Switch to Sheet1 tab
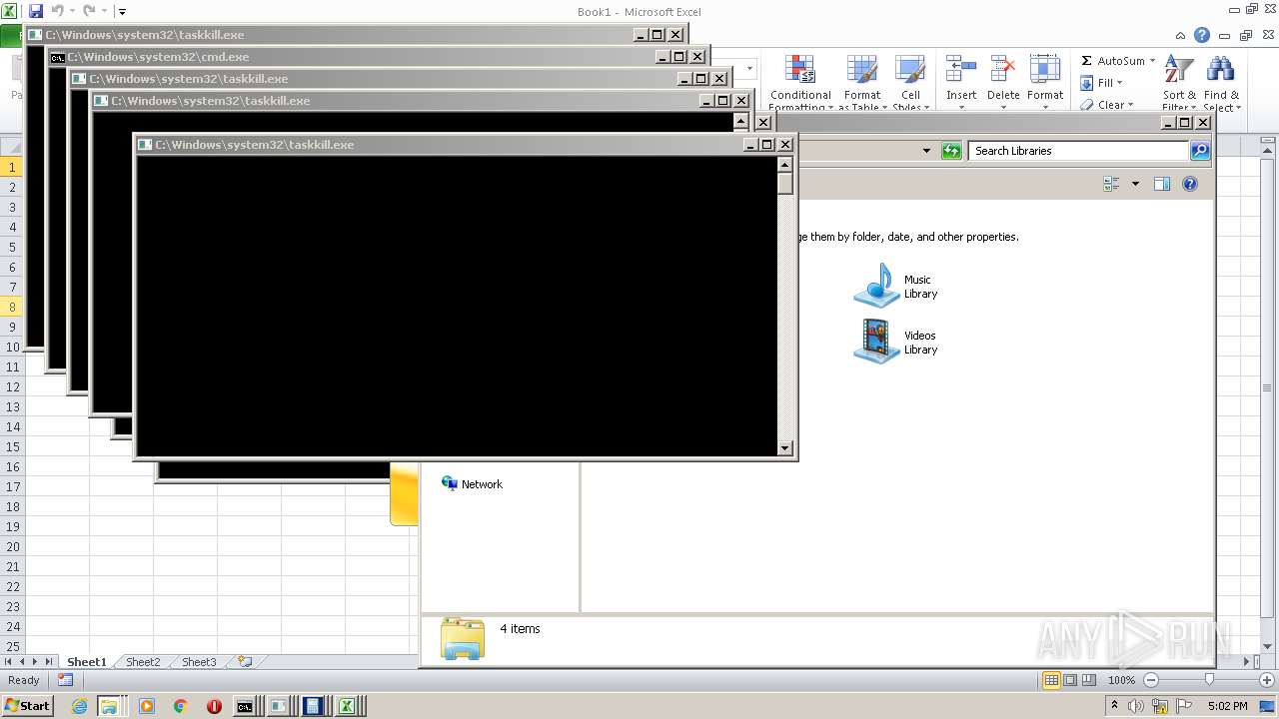Screen dimensions: 1279x719 point(86,661)
